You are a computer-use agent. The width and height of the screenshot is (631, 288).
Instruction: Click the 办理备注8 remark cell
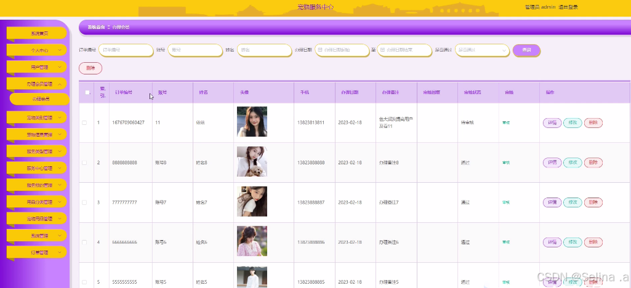388,162
